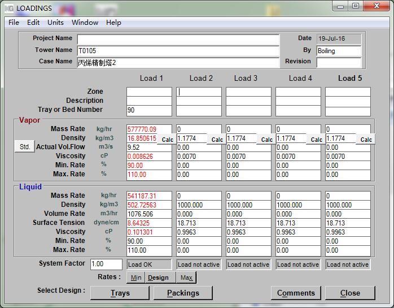Click the By field containing Boiling
This screenshot has width=394, height=308.
point(339,51)
